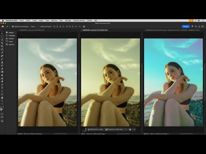Expand the Move tool preset picker arrow
This screenshot has height=154, width=206.
tap(10, 27)
